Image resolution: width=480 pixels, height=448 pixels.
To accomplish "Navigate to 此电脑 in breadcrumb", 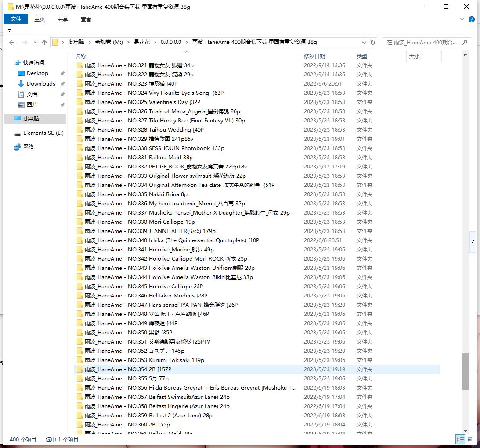I will tap(76, 42).
